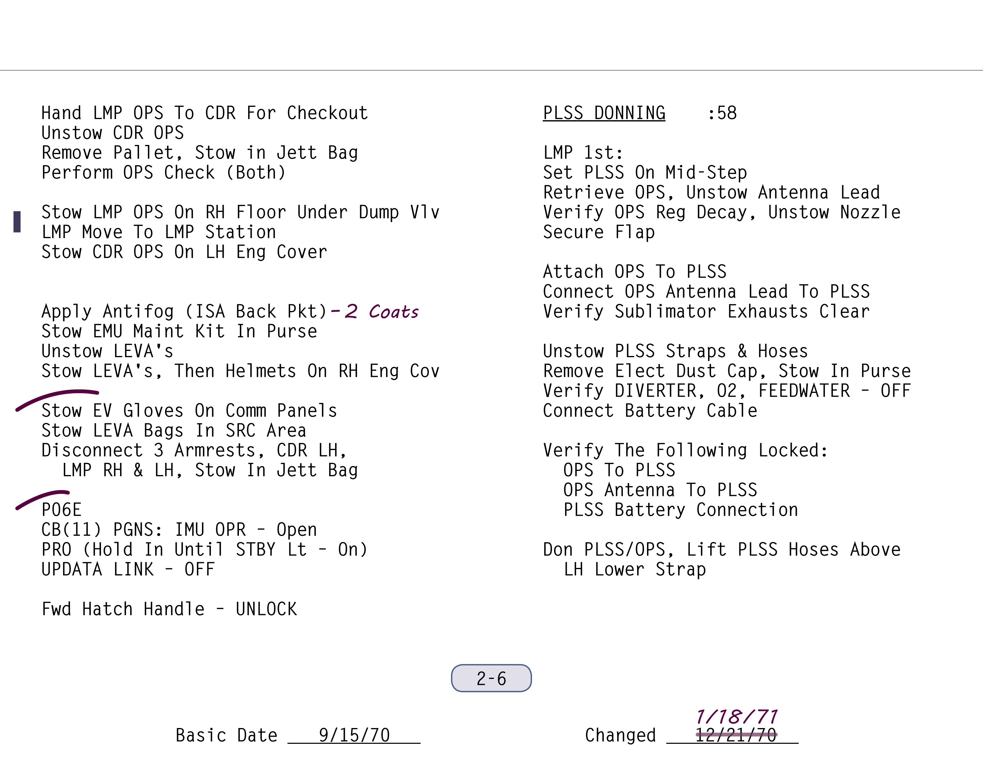
Task: Click the "Unstow CDR OPS" line
Action: pyautogui.click(x=113, y=133)
